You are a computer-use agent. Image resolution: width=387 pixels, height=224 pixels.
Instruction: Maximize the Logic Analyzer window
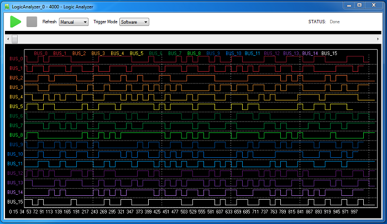point(359,4)
